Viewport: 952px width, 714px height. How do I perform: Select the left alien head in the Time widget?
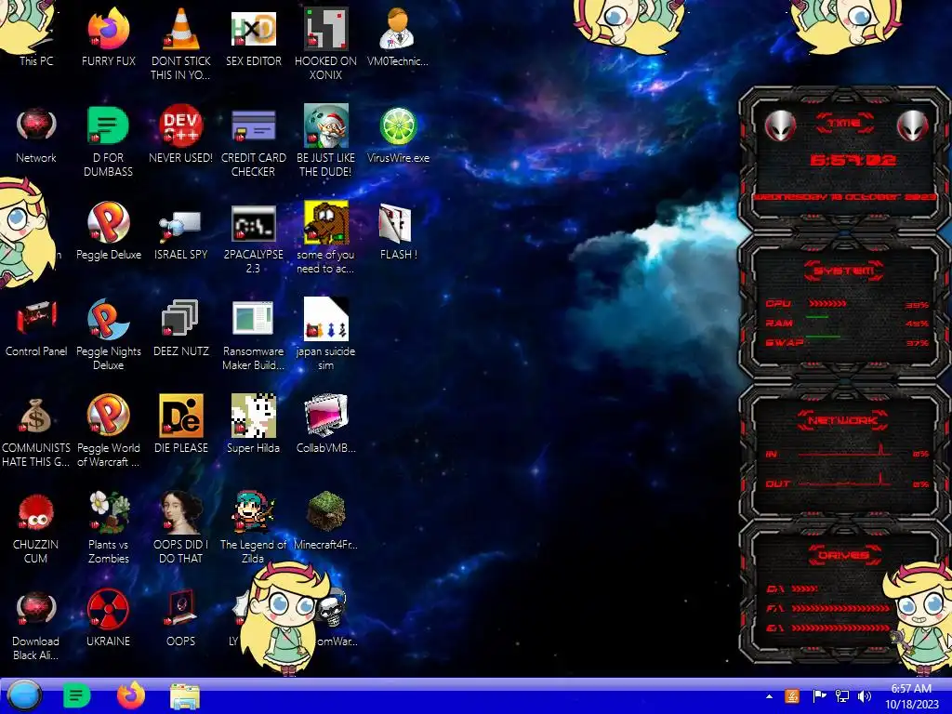click(x=780, y=126)
